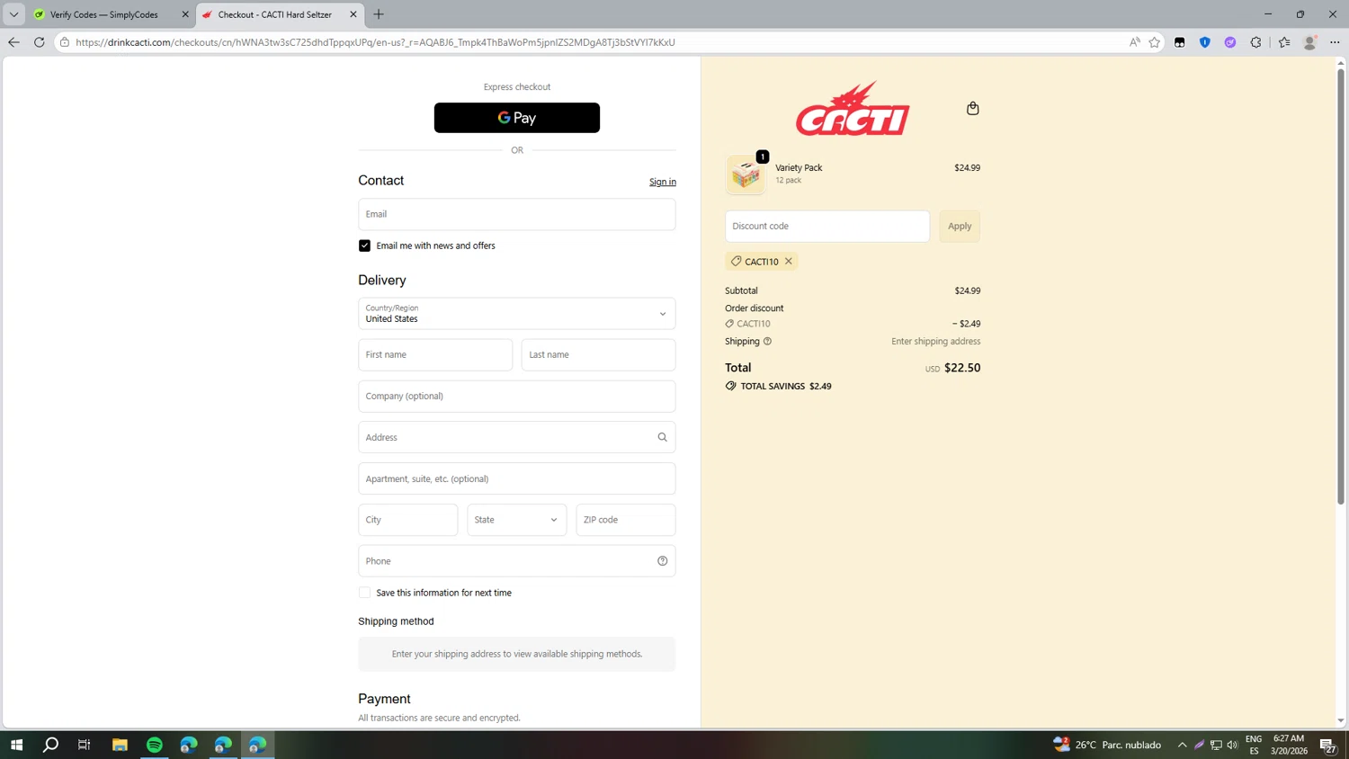The image size is (1349, 759).
Task: Click the Read aloud icon in address bar
Action: tap(1135, 42)
